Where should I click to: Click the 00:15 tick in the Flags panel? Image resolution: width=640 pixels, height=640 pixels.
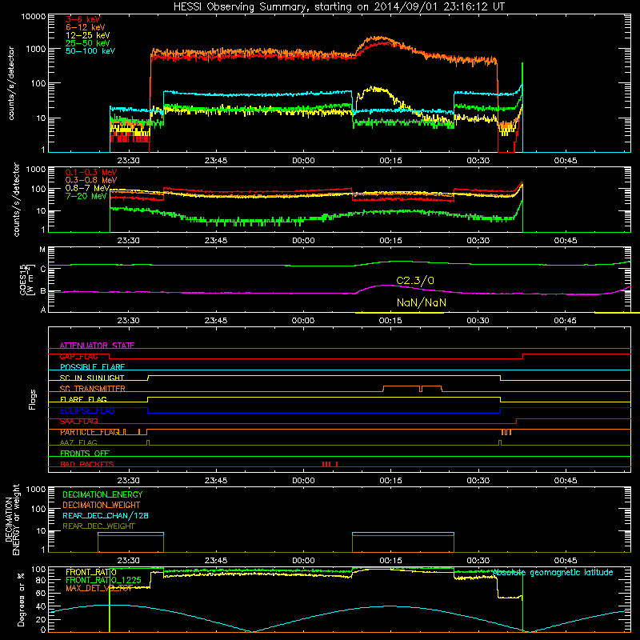pyautogui.click(x=390, y=481)
